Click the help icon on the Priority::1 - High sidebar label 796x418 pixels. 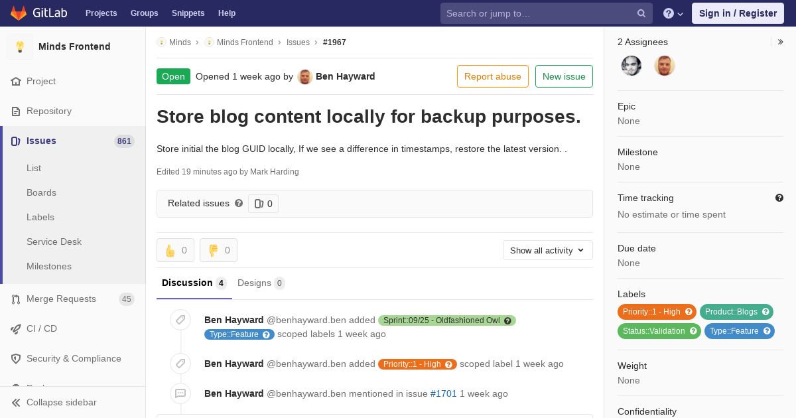[689, 312]
